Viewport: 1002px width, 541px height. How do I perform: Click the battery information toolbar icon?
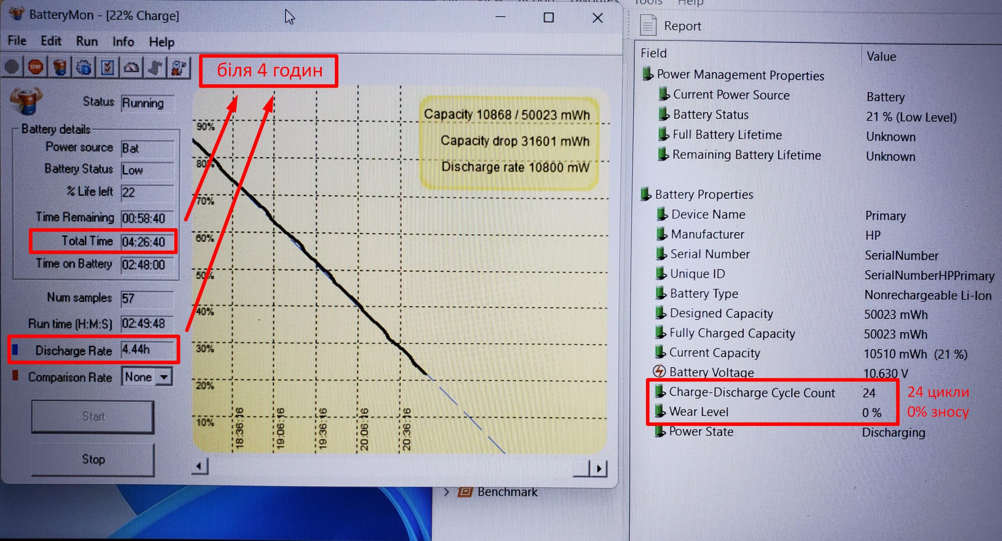pos(60,67)
